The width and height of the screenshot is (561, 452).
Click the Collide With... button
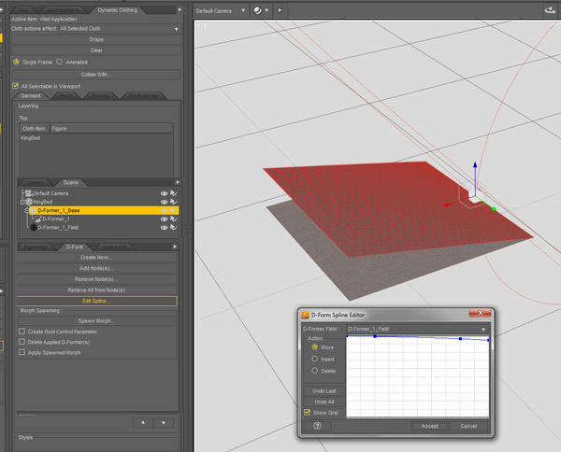(96, 75)
